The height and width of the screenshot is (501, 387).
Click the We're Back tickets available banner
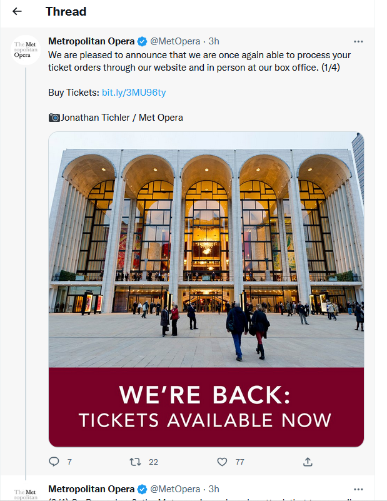[x=206, y=407]
